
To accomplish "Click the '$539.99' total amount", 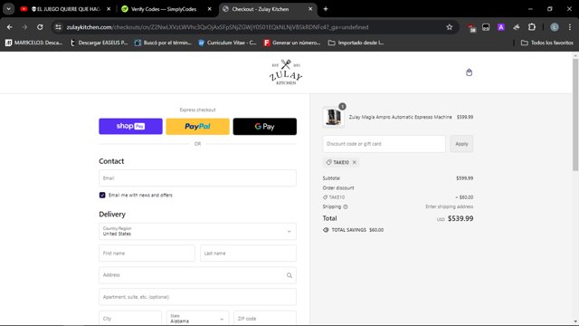I will (x=460, y=218).
